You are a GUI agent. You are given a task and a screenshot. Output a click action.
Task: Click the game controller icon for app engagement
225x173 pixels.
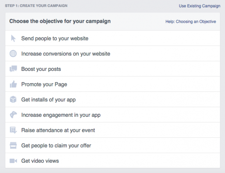(x=13, y=115)
